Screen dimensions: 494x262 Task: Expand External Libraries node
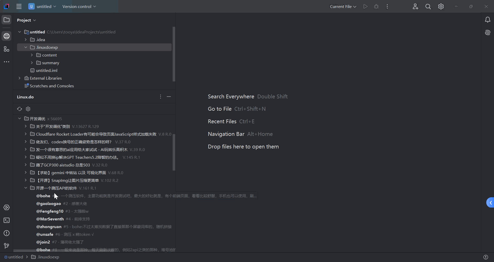point(20,78)
